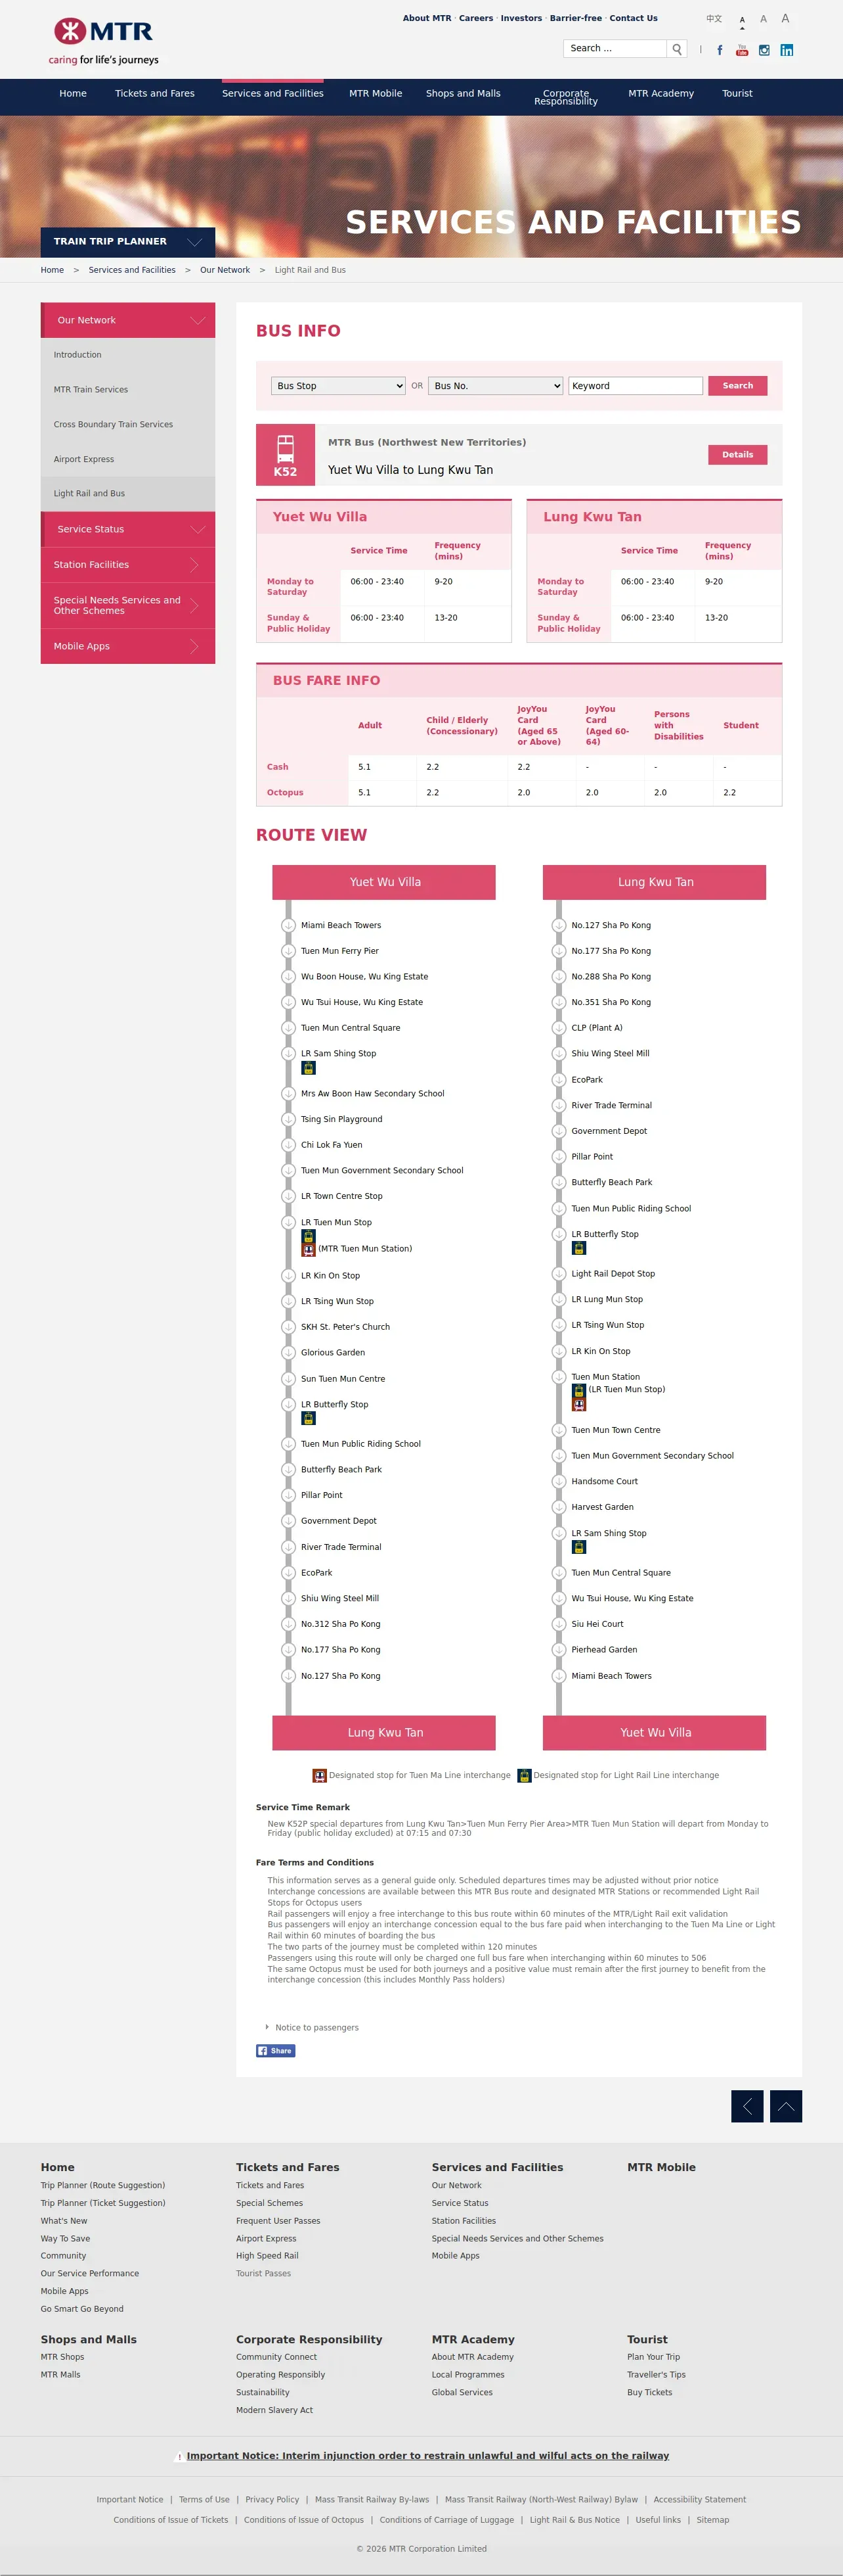
Task: Open the Bus Stop dropdown
Action: tap(337, 386)
